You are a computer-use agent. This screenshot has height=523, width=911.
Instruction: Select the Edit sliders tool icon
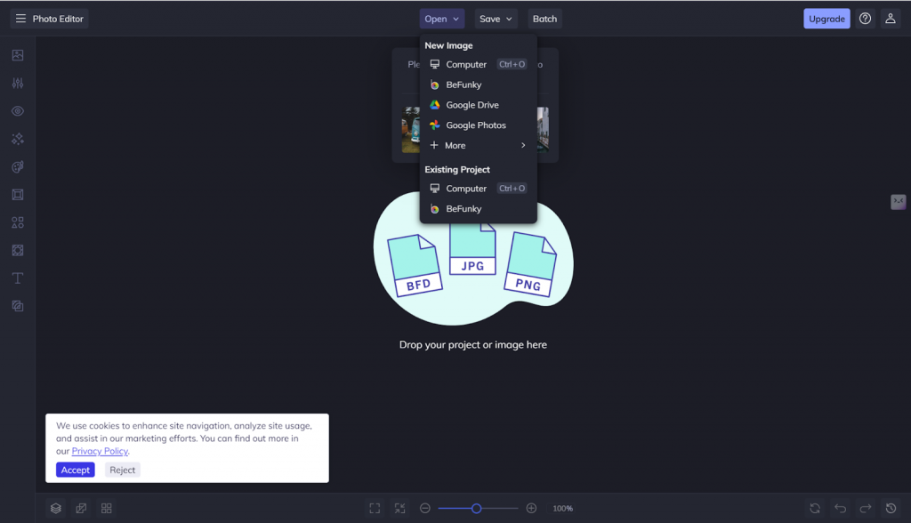(18, 84)
